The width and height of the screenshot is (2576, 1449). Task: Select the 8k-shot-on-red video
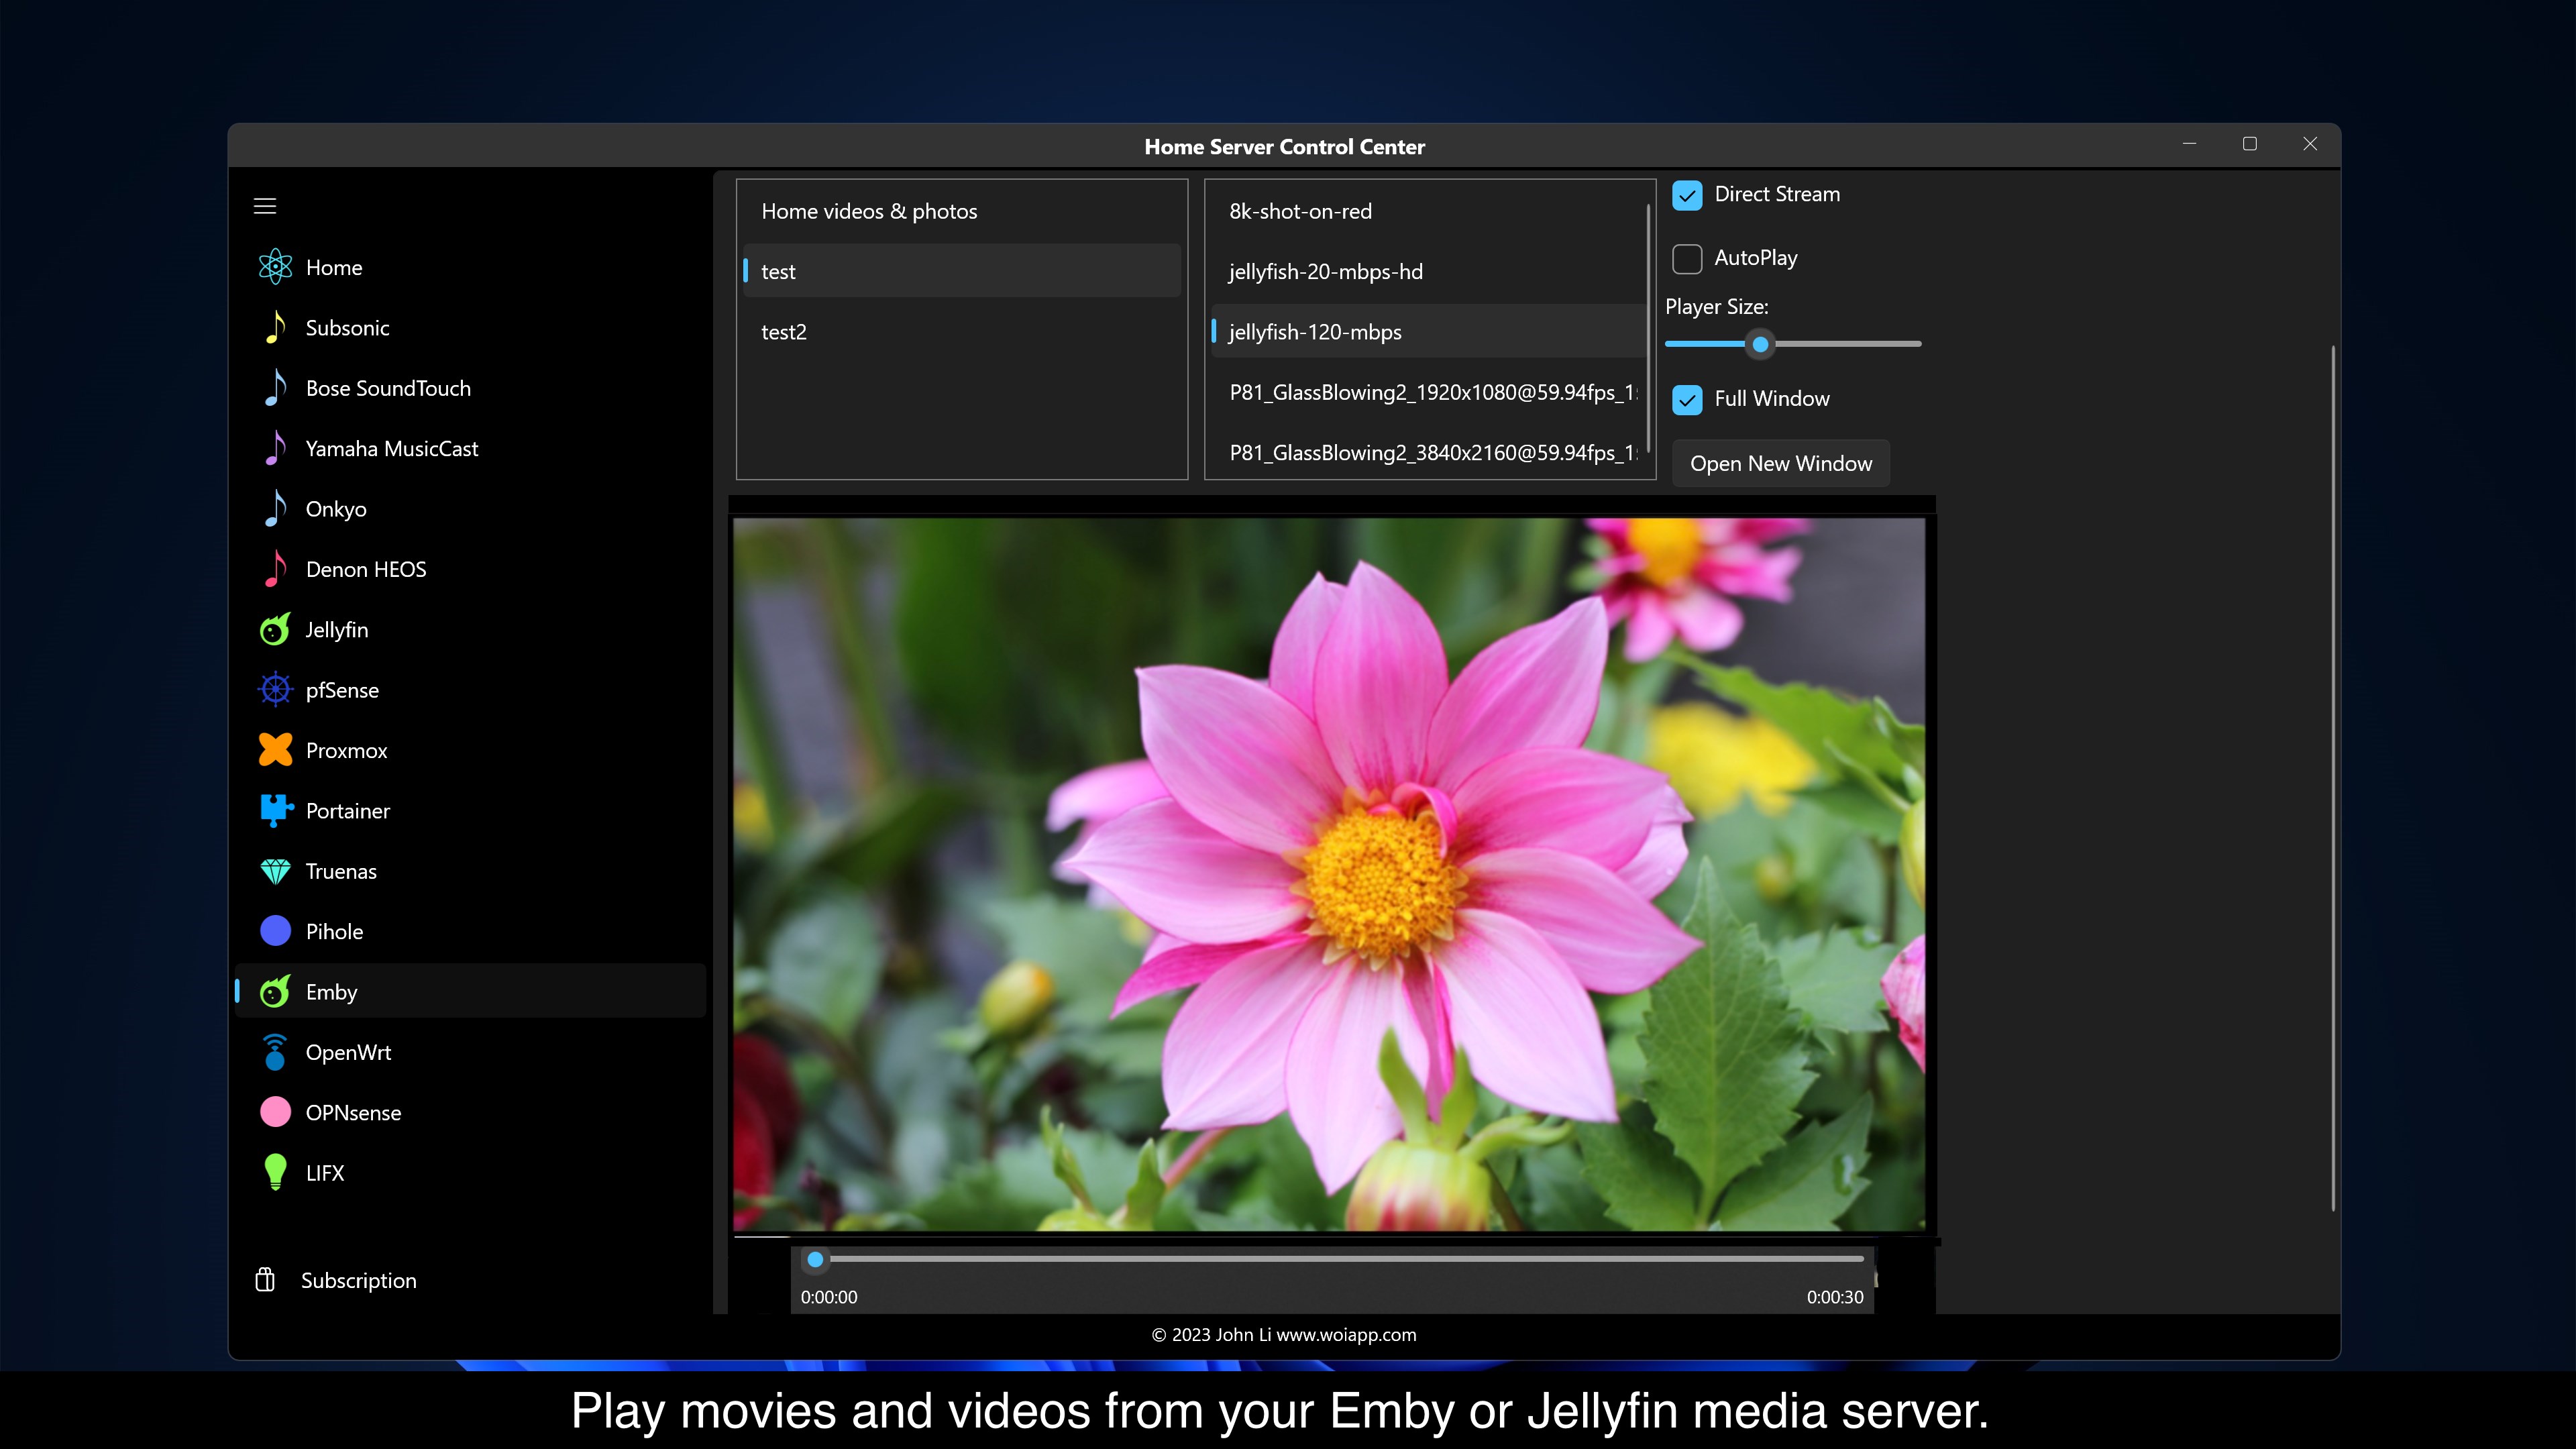click(x=1300, y=211)
